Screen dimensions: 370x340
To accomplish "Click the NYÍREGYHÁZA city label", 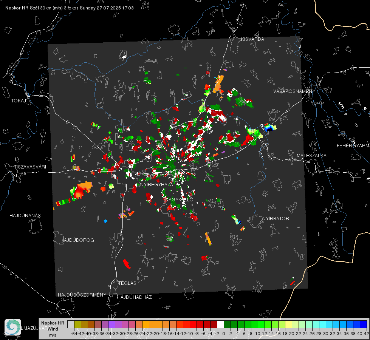I will tap(156, 184).
